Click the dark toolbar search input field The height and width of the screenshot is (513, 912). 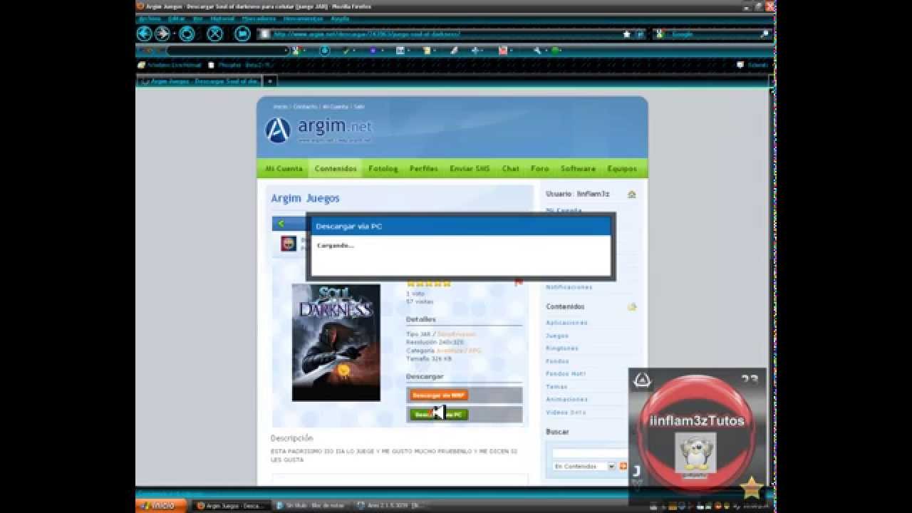click(x=228, y=51)
